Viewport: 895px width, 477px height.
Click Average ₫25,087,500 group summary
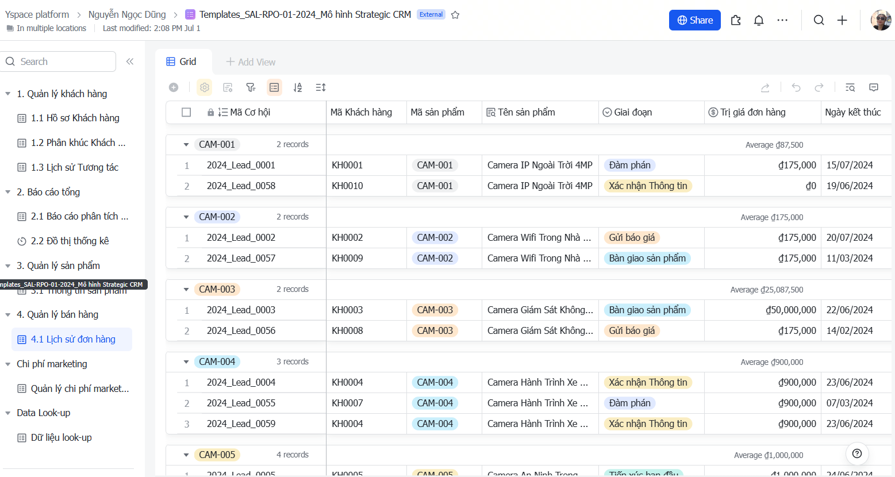767,290
